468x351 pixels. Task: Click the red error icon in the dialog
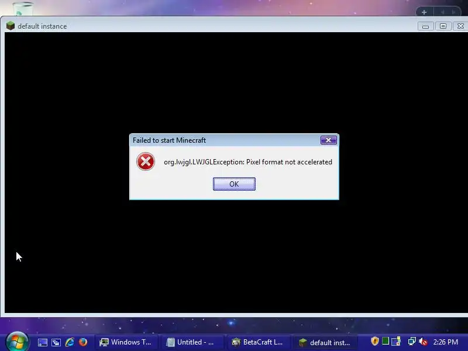click(x=145, y=161)
